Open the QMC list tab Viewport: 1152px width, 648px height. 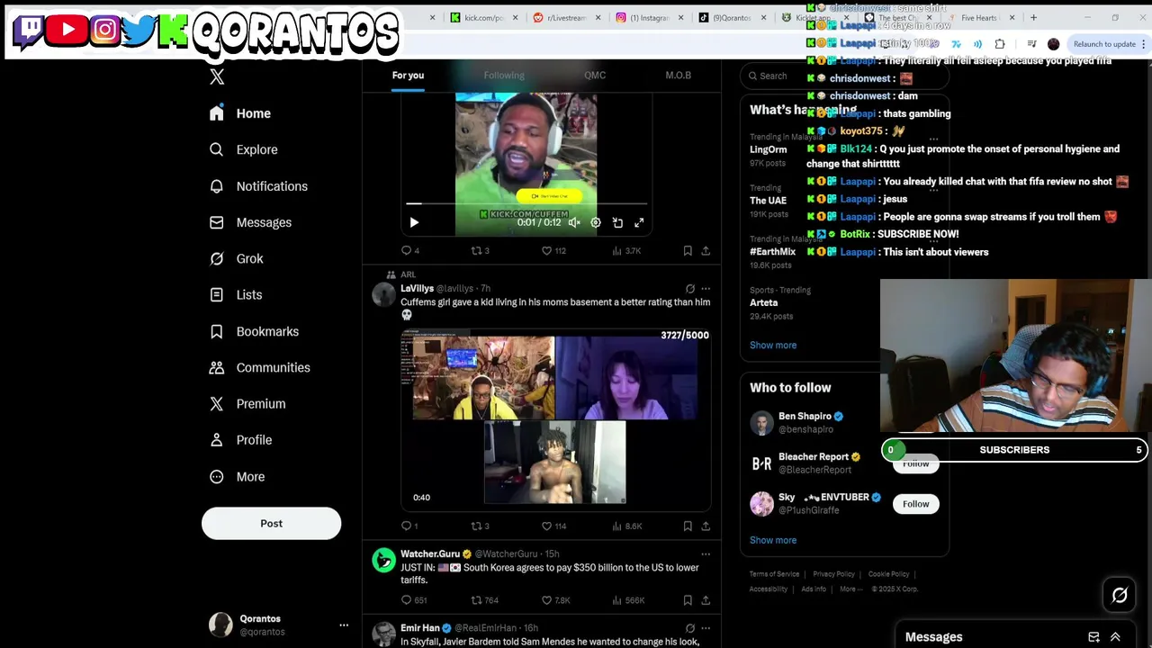tap(595, 75)
